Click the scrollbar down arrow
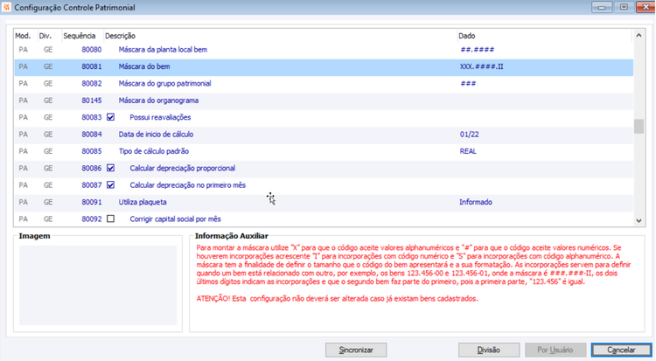656x361 pixels. point(639,220)
